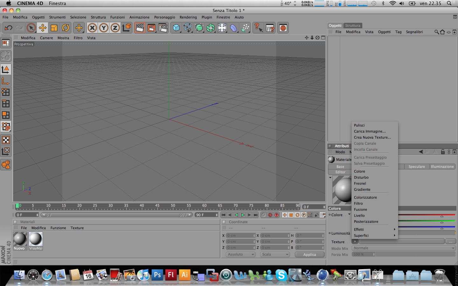This screenshot has width=458, height=286.
Task: Toggle the X-axis lock icon
Action: (92, 28)
